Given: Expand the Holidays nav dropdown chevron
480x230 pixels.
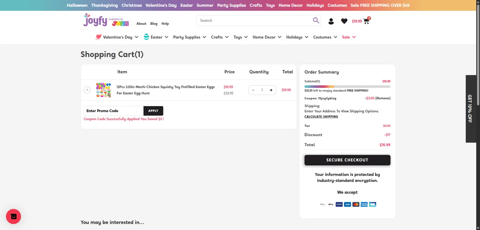Looking at the screenshot, I should click(x=306, y=37).
